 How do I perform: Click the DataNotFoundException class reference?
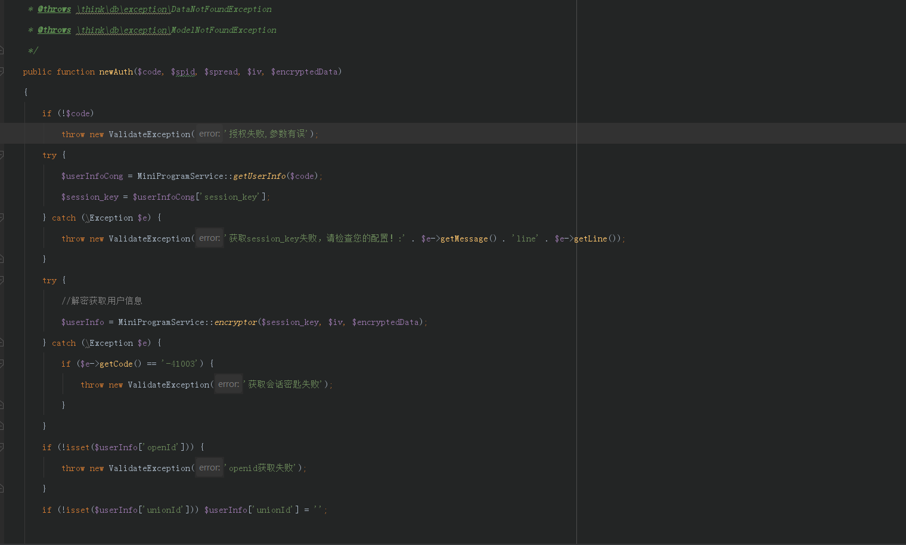click(221, 9)
